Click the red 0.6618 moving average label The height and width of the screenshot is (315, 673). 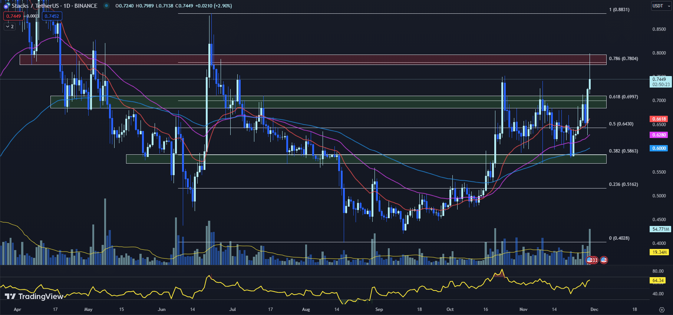coord(659,119)
